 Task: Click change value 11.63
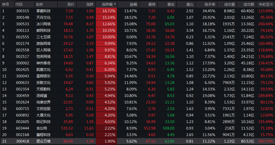pyautogui.click(x=89, y=128)
